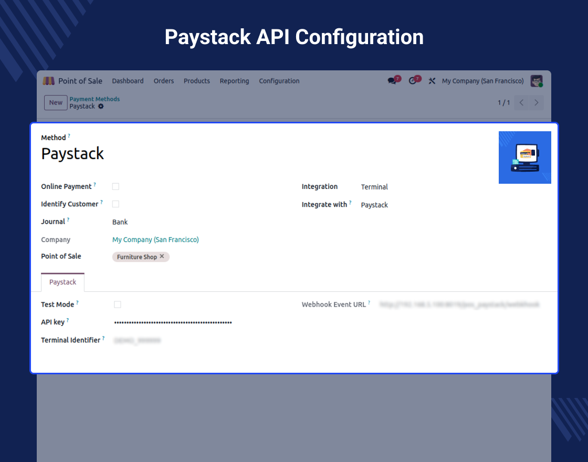Click the Terminal Identifier help mark
This screenshot has width=588, height=462.
pyautogui.click(x=103, y=338)
